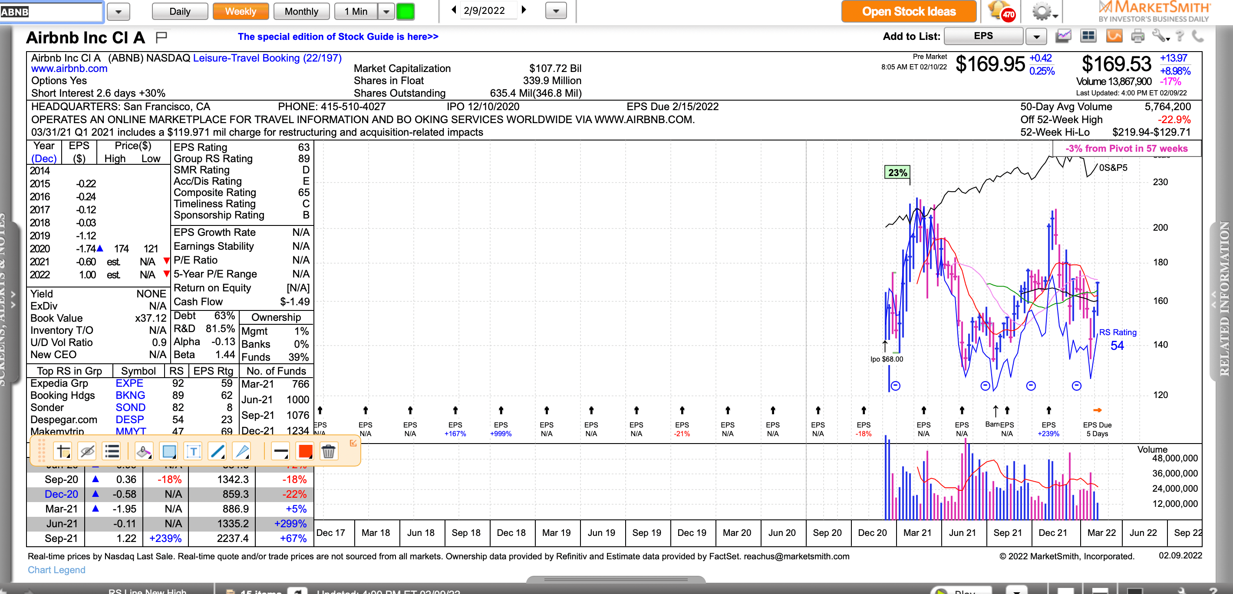The image size is (1233, 594).
Task: Click the RS Rating 54 label
Action: coord(1117,339)
